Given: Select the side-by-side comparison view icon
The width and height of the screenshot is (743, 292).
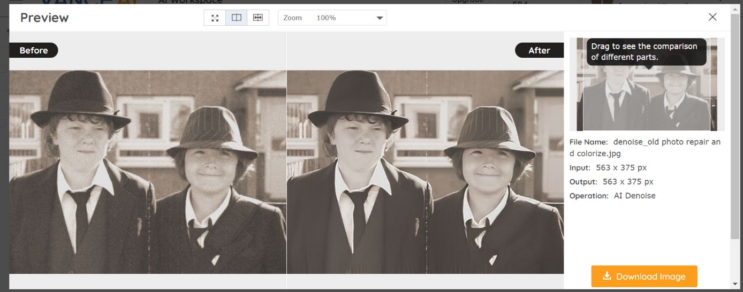Looking at the screenshot, I should coord(236,18).
